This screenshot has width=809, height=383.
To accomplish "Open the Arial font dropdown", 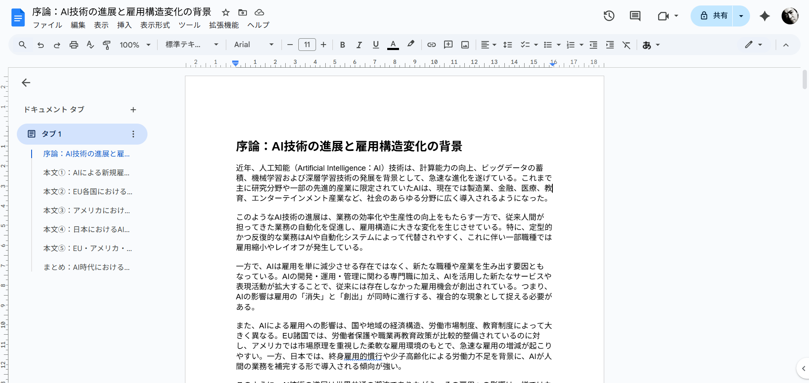I will [x=254, y=45].
